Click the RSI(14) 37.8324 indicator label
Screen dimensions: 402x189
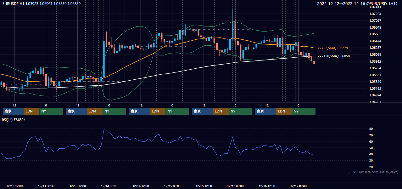pyautogui.click(x=14, y=120)
